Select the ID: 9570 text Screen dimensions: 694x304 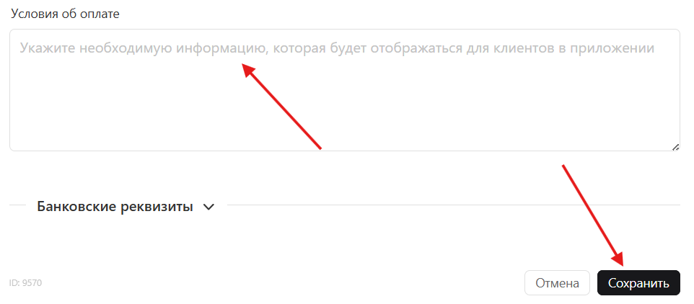[25, 283]
